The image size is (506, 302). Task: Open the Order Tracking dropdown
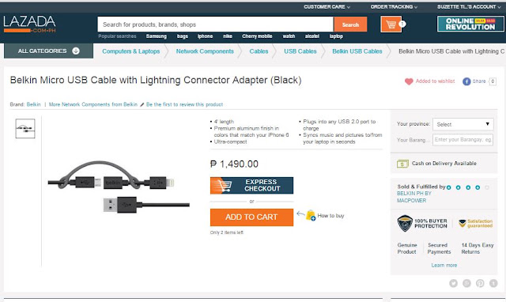pyautogui.click(x=394, y=7)
